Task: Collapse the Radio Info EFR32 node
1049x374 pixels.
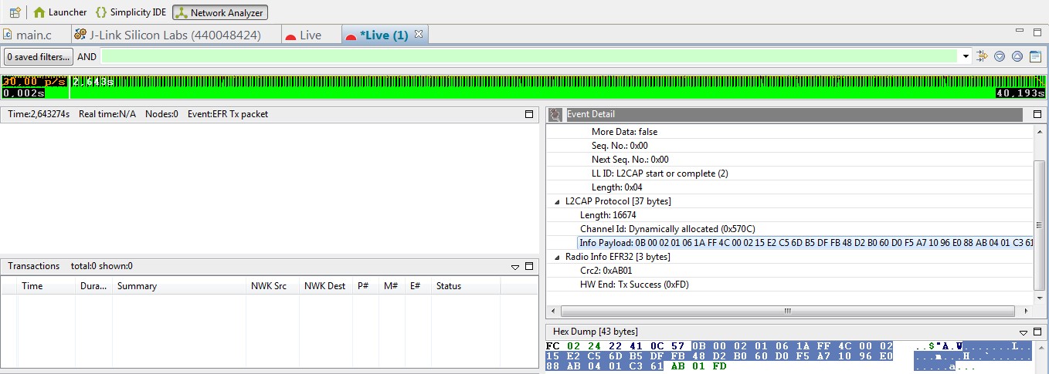Action: (558, 257)
